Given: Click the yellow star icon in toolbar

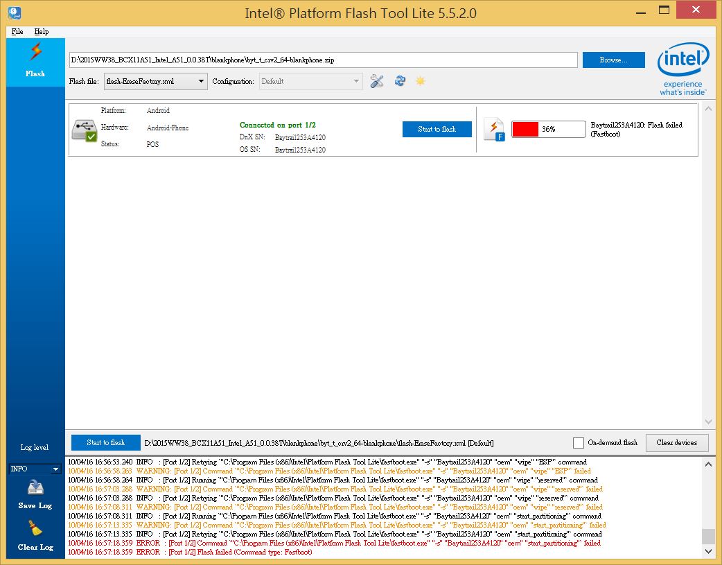Looking at the screenshot, I should click(420, 81).
